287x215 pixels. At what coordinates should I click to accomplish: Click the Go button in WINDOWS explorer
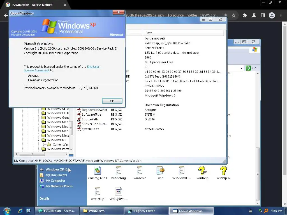[x=251, y=68]
